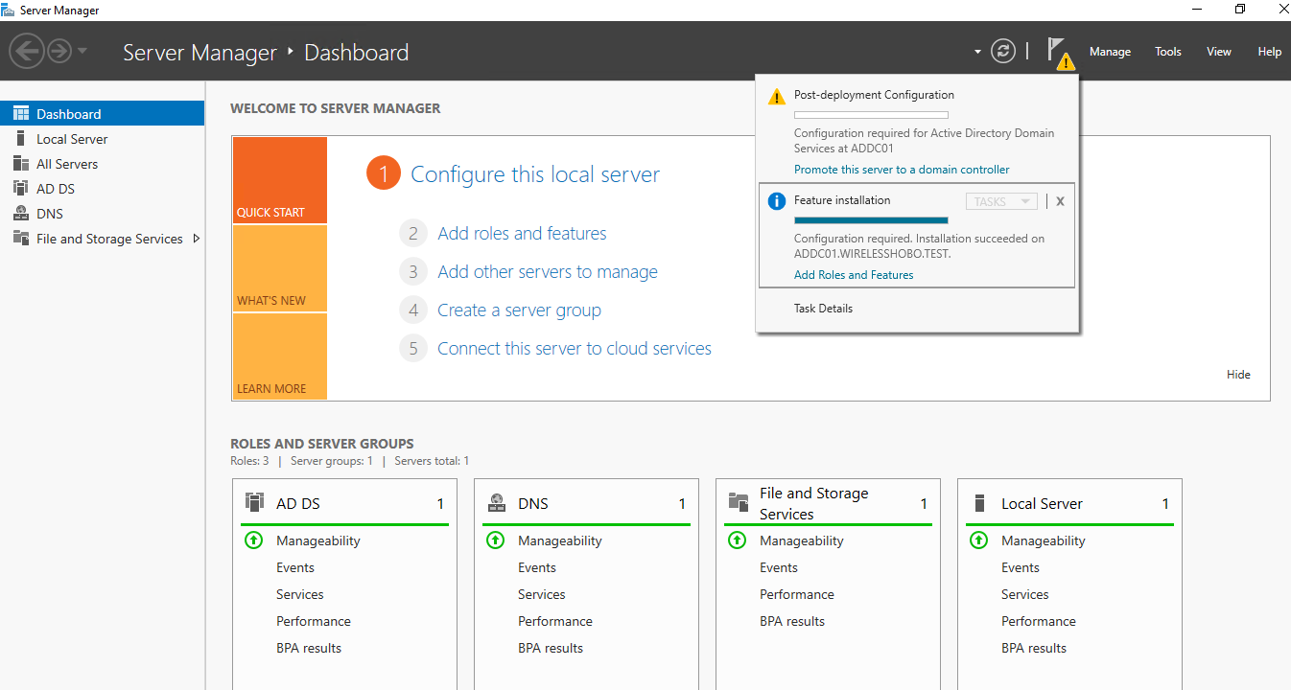Click the Feature installation progress bar

871,220
